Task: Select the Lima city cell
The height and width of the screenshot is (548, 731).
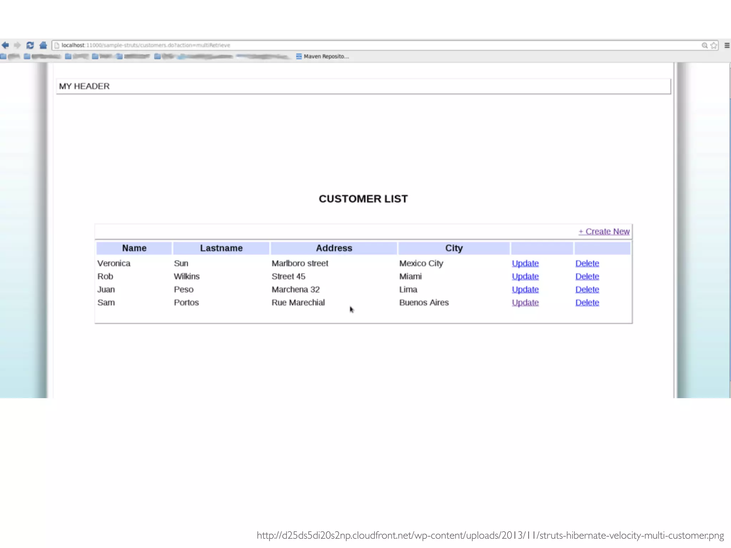Action: pyautogui.click(x=408, y=289)
